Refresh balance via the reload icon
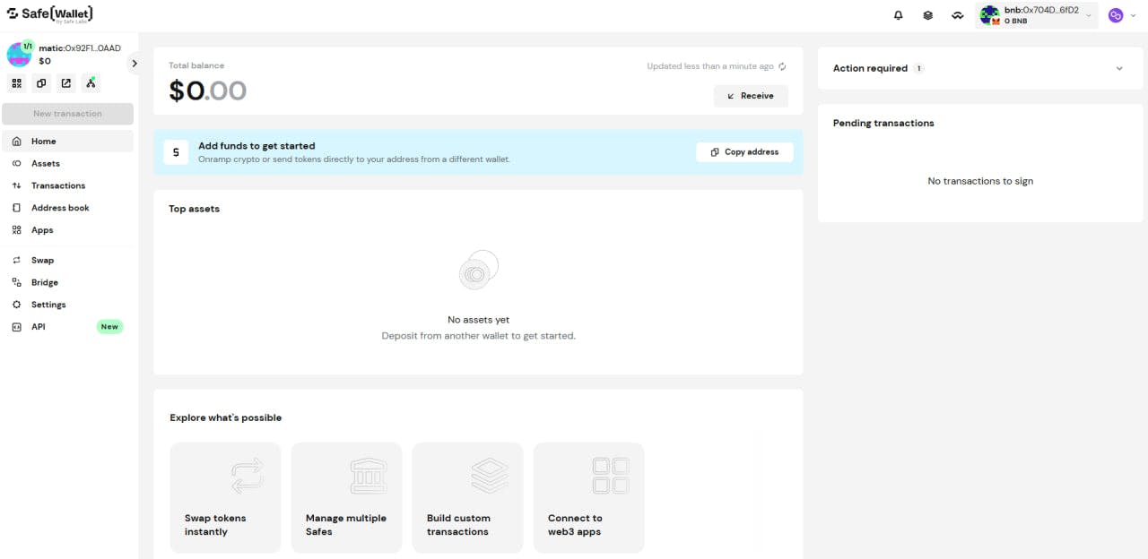This screenshot has width=1148, height=559. click(781, 65)
